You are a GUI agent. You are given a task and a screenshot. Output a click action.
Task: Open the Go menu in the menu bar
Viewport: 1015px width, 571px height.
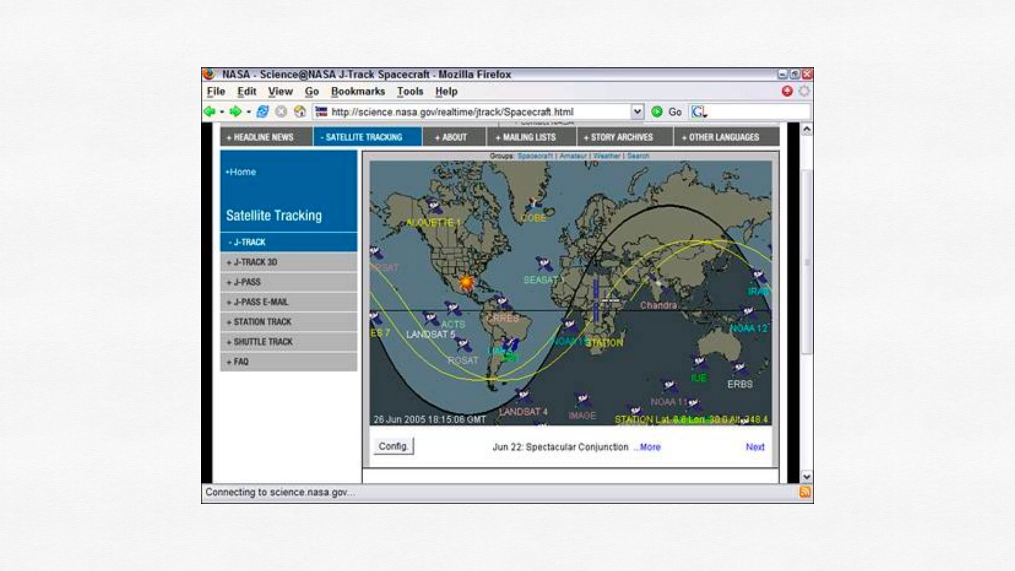coord(311,91)
